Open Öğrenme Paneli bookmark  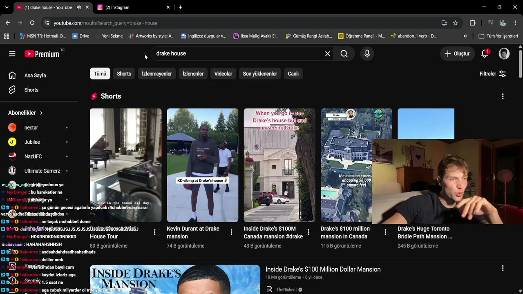tap(361, 36)
